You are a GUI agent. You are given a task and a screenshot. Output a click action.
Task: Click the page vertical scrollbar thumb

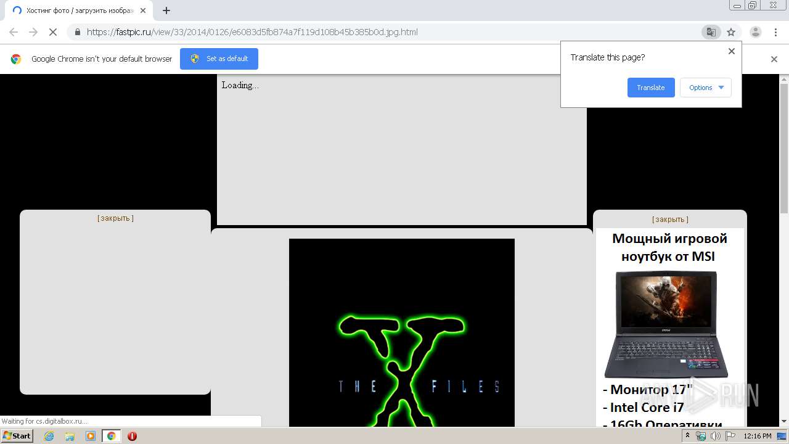tap(784, 149)
